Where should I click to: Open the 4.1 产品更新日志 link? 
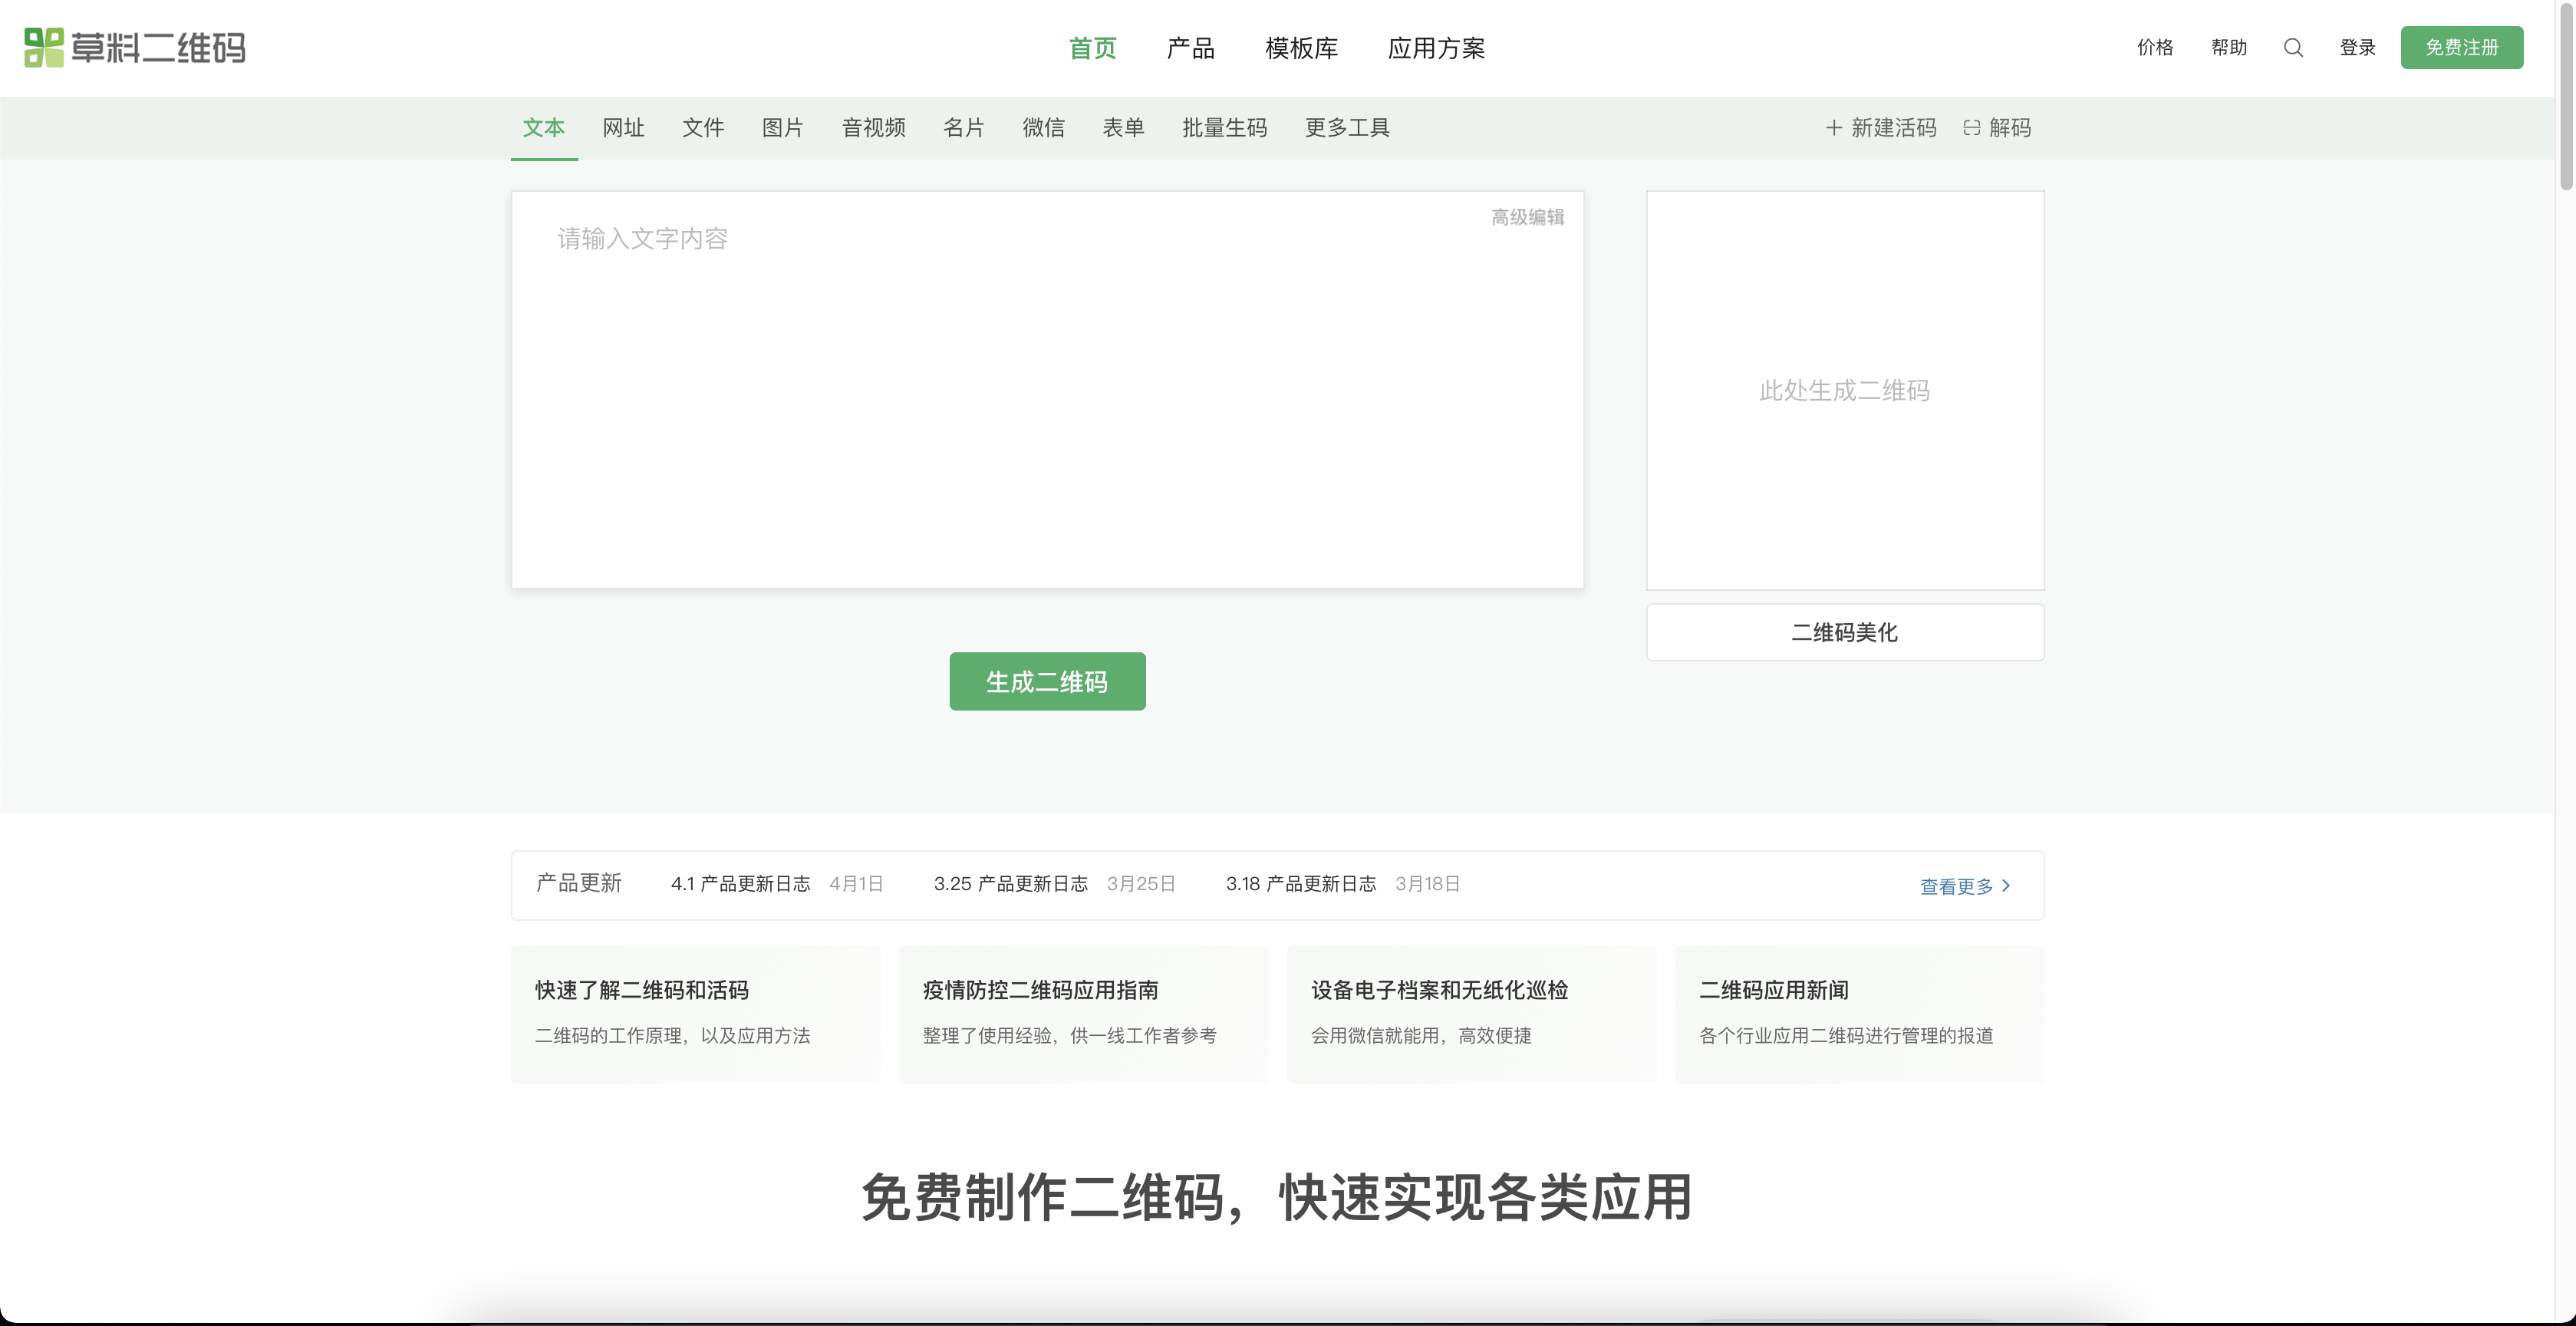(x=740, y=884)
